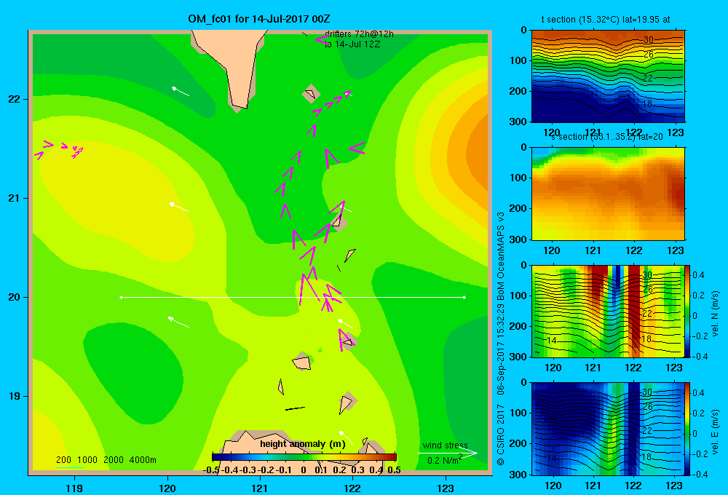Click longitude label 121 on map axis
The height and width of the screenshot is (495, 728).
pyautogui.click(x=260, y=488)
